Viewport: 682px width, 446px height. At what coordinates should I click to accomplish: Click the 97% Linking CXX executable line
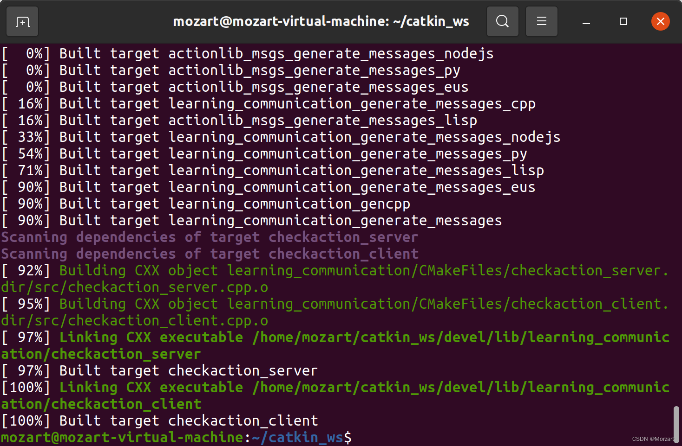(335, 338)
